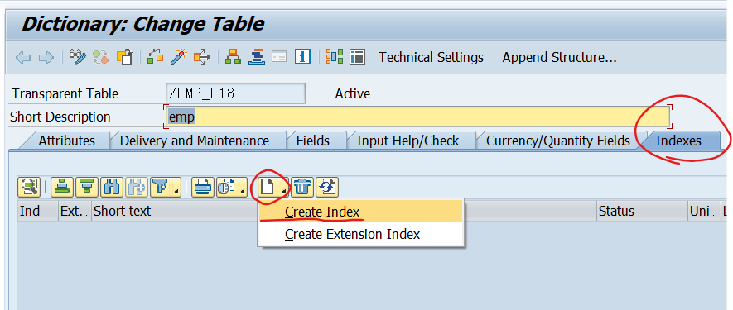The image size is (733, 310).
Task: Click into the Short Description field
Action: 418,117
